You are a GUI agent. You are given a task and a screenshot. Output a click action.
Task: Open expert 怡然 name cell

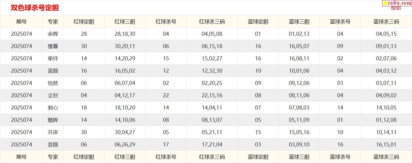tap(53, 83)
